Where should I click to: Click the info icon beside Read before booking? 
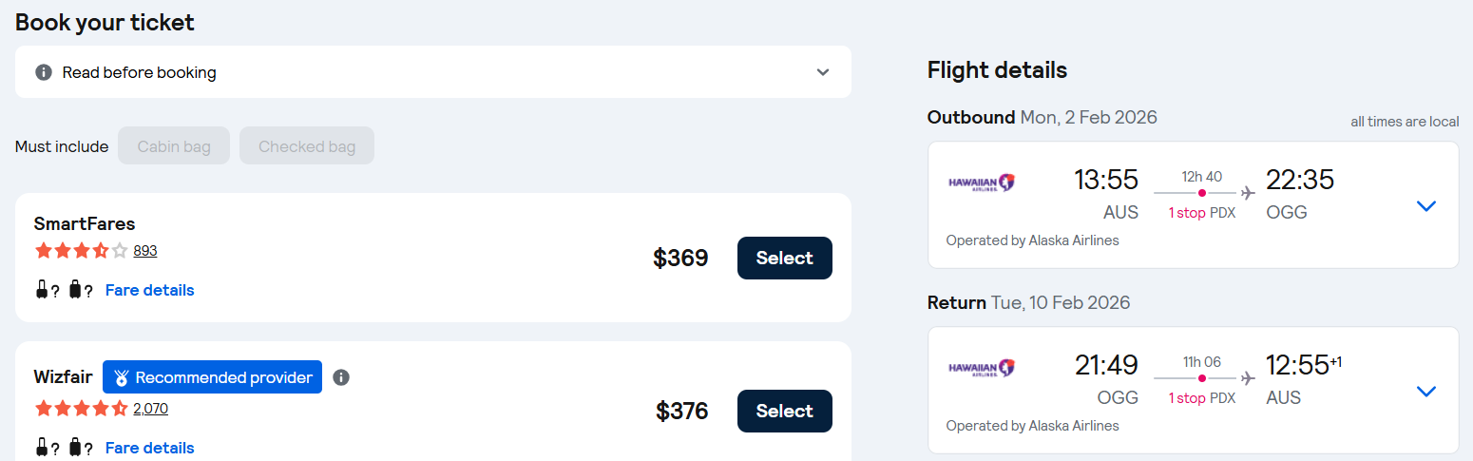pos(43,72)
